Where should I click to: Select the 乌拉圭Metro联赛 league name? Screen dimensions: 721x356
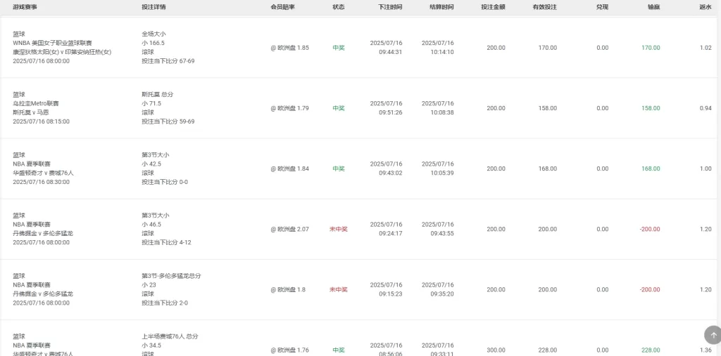pos(36,104)
